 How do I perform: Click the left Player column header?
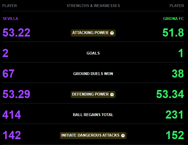coord(10,6)
